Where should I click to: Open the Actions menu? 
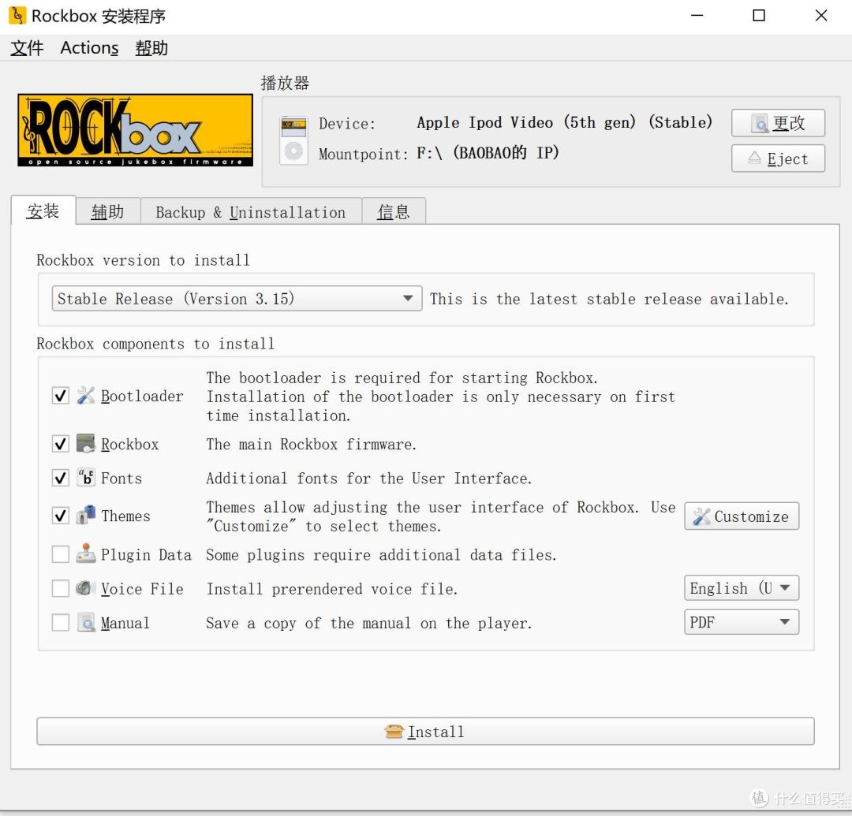coord(88,48)
